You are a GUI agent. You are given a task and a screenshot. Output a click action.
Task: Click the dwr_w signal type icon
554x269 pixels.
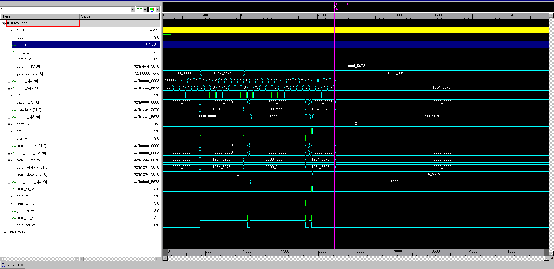pyautogui.click(x=14, y=139)
